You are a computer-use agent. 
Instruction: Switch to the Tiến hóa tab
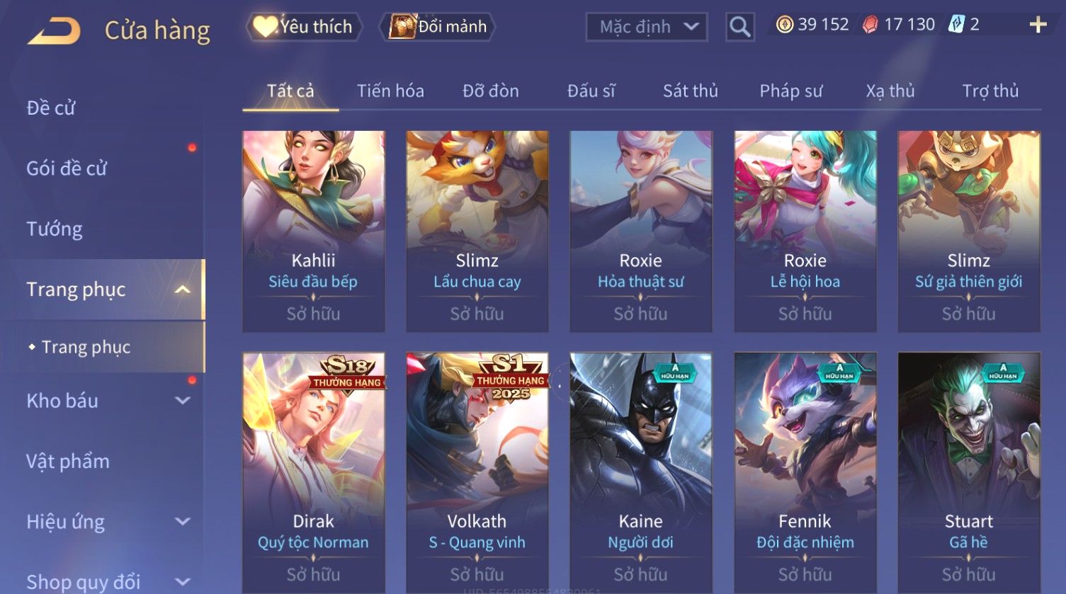(390, 91)
